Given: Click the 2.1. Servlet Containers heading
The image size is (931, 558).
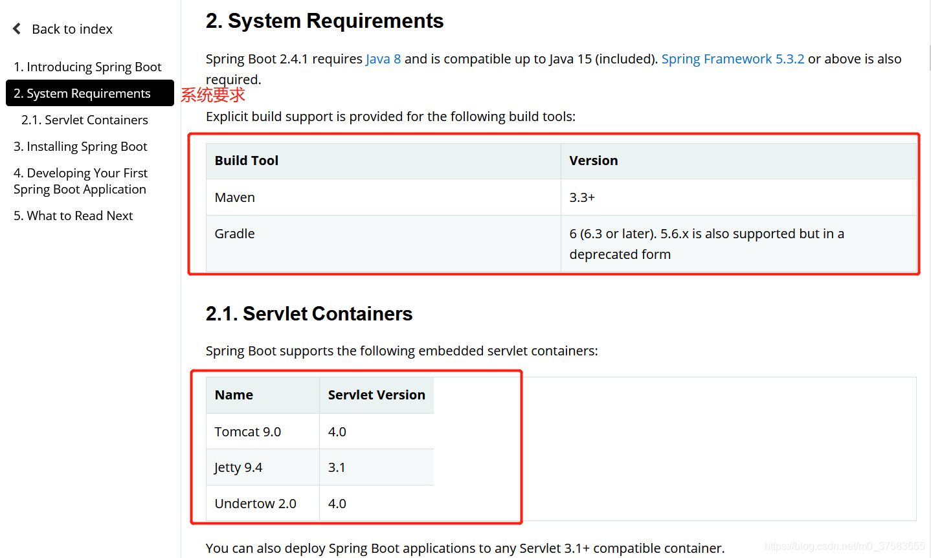Looking at the screenshot, I should click(309, 313).
